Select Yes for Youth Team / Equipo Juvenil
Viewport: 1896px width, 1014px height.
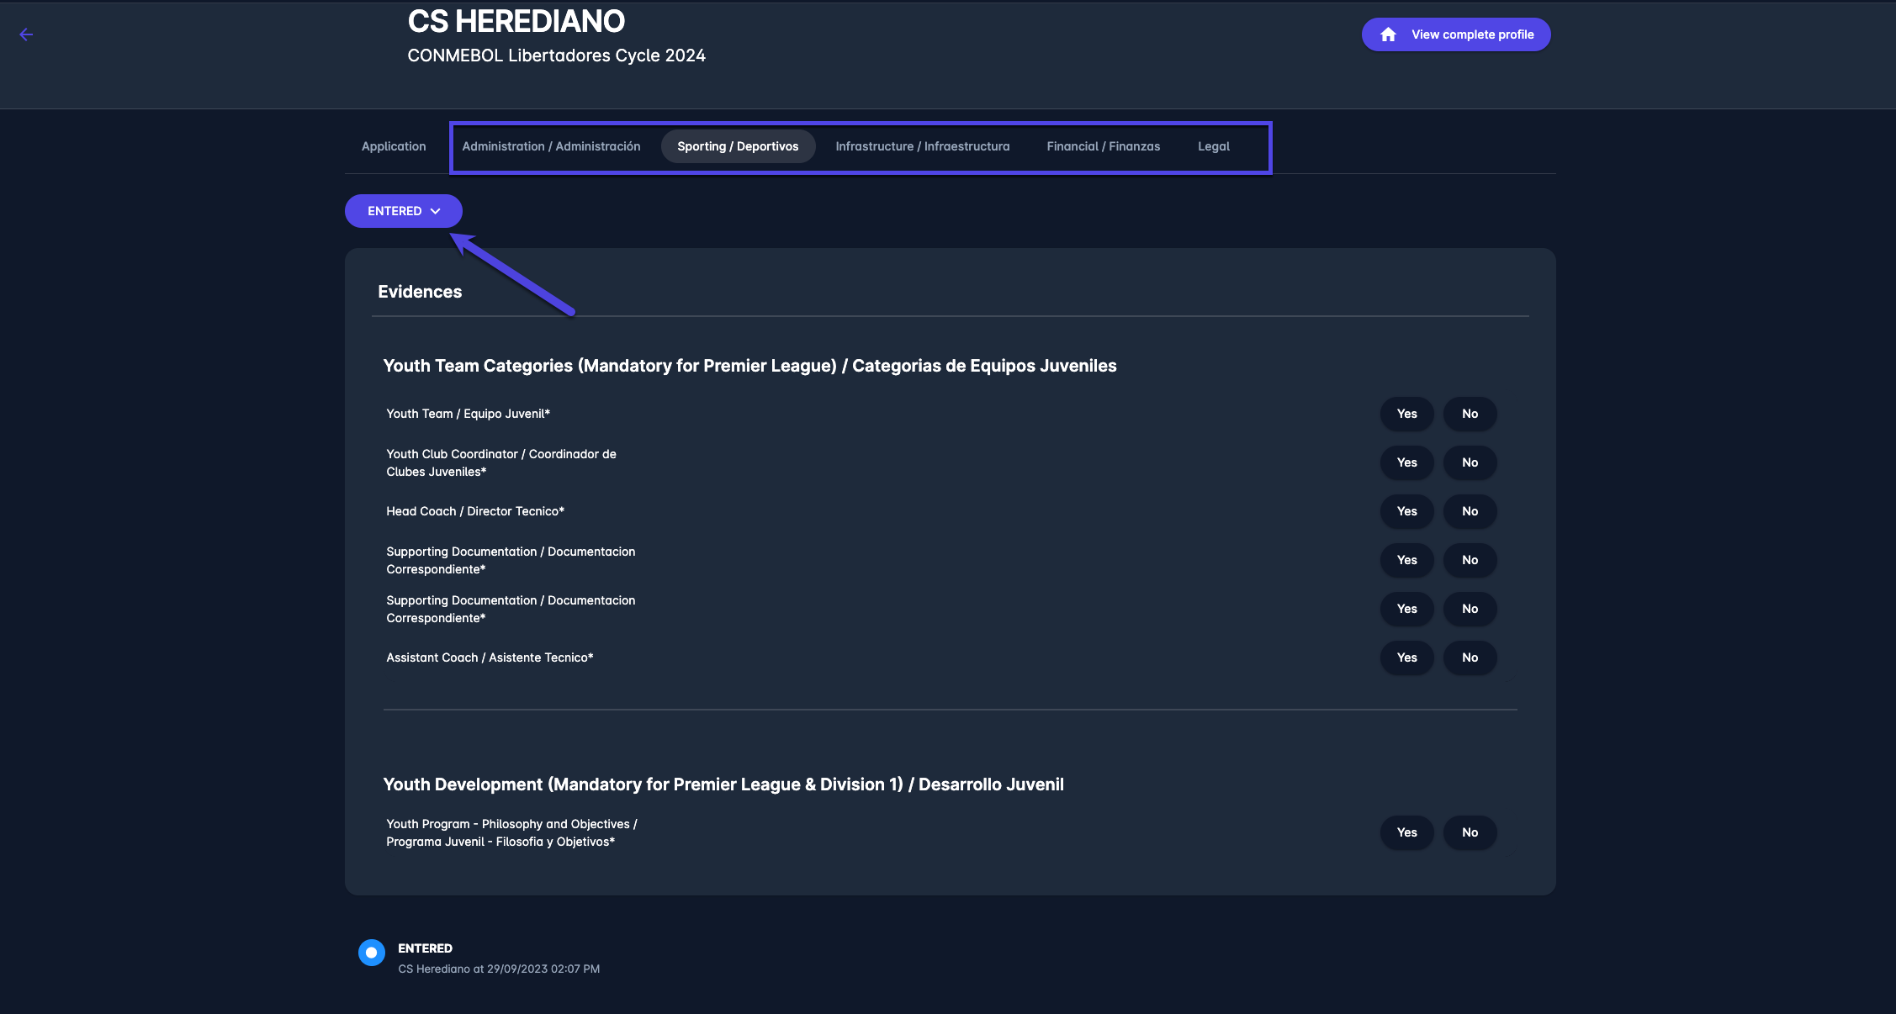[1406, 414]
